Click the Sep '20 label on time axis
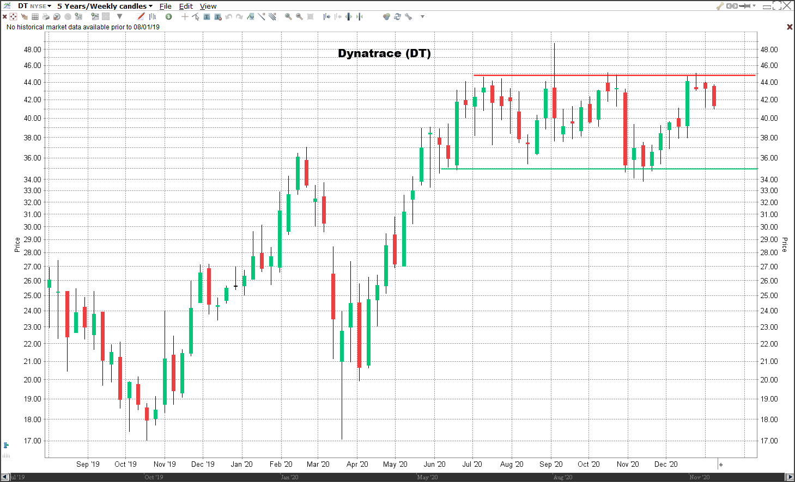 [551, 464]
